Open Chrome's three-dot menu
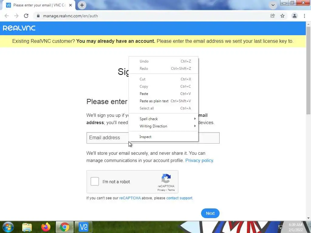Viewport: 311px width, 233px height. [x=304, y=16]
